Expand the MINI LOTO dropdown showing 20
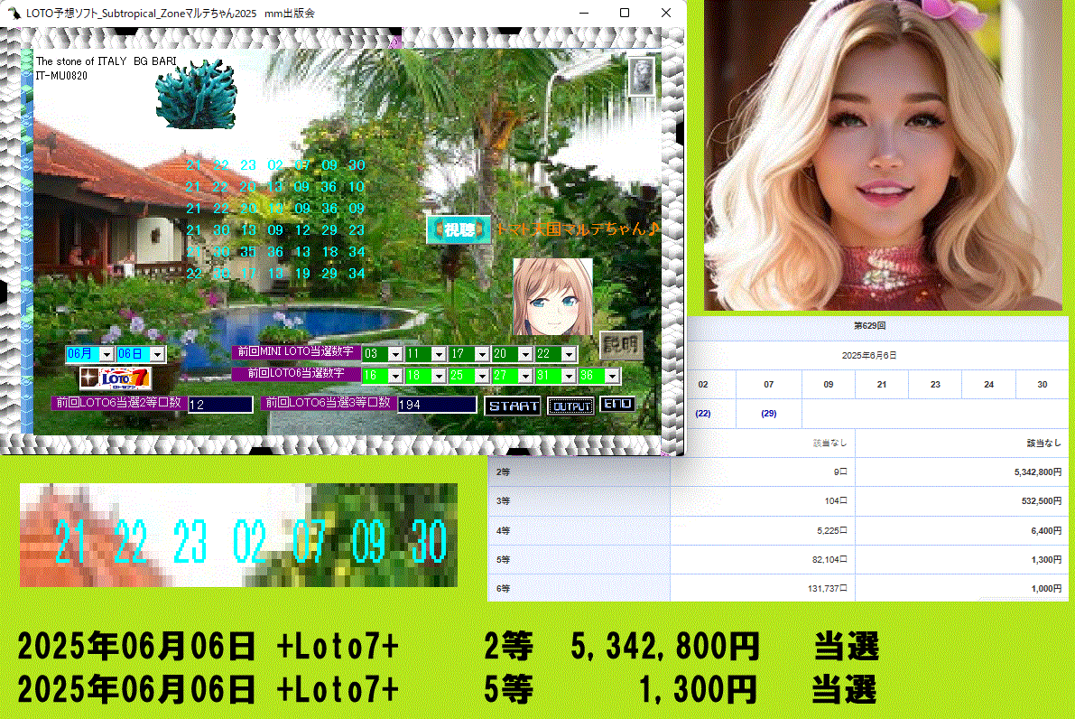Screen dimensions: 1075x719 [525, 354]
